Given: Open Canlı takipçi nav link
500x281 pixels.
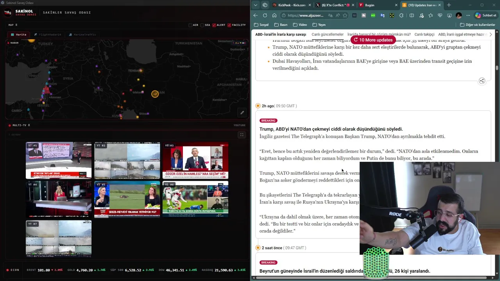Looking at the screenshot, I should pyautogui.click(x=424, y=34).
